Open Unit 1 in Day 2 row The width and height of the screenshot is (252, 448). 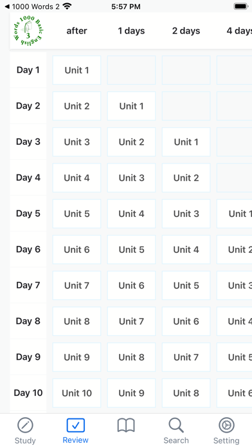pos(131,106)
